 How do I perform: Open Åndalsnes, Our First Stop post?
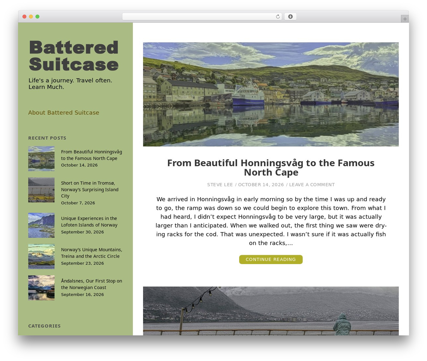point(91,284)
